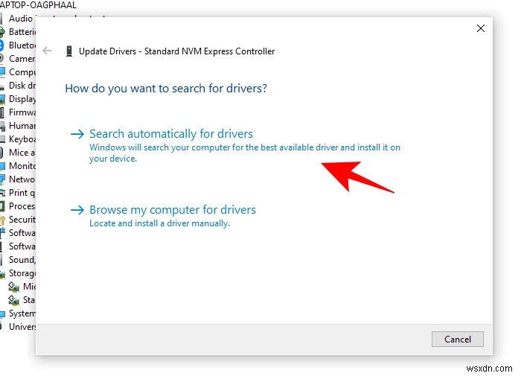Select Disk drives category in Device Manager
521x376 pixels.
click(x=22, y=86)
